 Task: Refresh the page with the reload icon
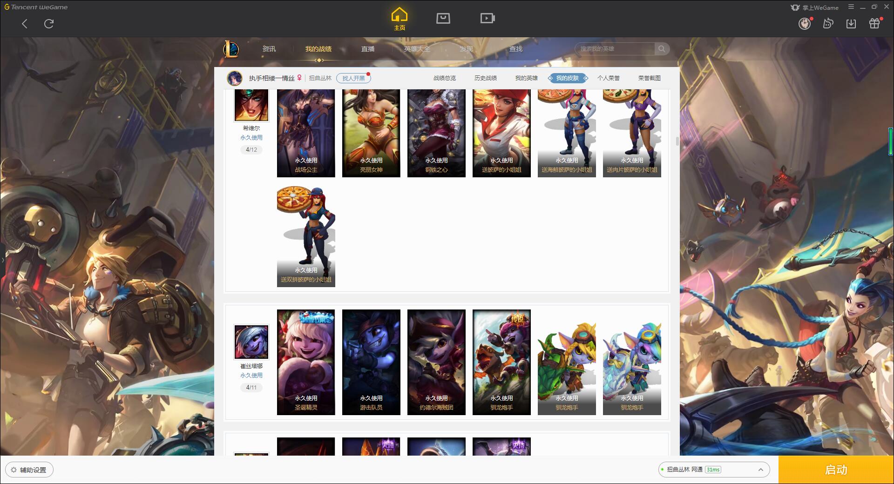[x=49, y=24]
